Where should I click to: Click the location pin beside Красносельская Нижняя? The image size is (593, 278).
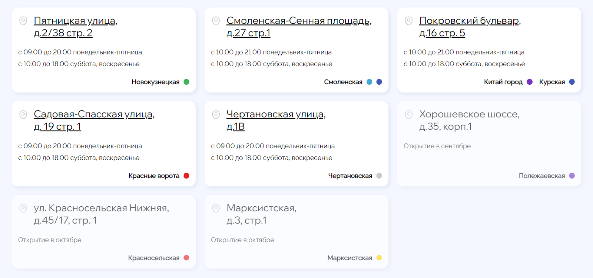(23, 208)
